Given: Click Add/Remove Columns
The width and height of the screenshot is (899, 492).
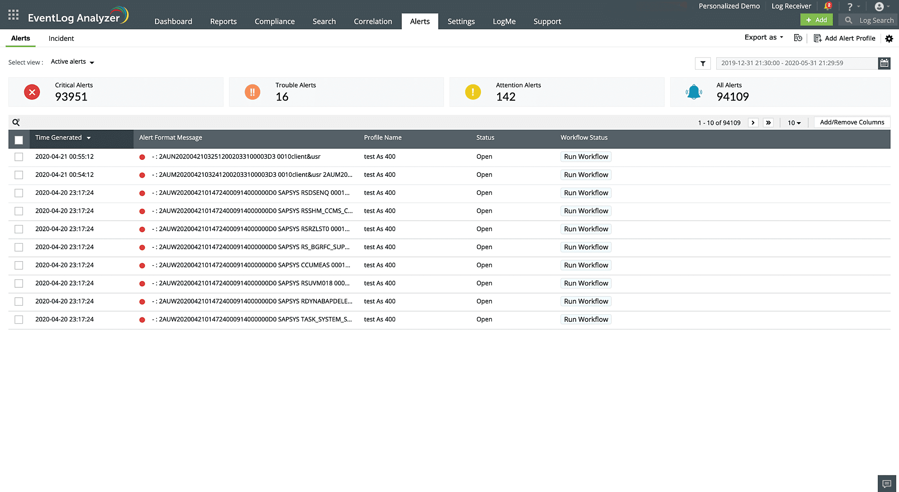Looking at the screenshot, I should pyautogui.click(x=852, y=122).
